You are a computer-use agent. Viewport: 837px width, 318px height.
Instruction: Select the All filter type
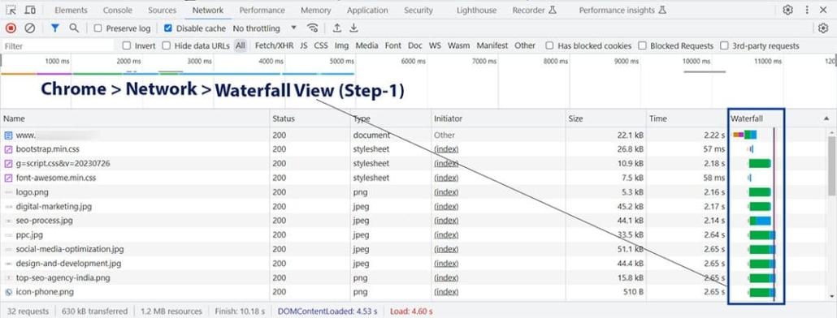241,45
